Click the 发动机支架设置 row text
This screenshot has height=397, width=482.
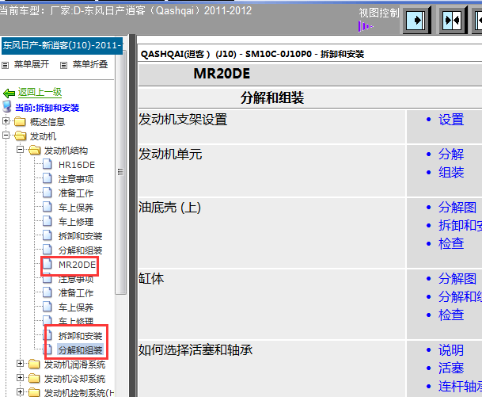pos(183,120)
